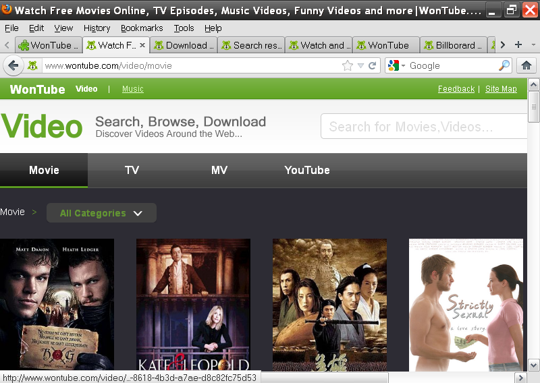This screenshot has width=540, height=383.
Task: Select the YouTube section tab
Action: (307, 171)
